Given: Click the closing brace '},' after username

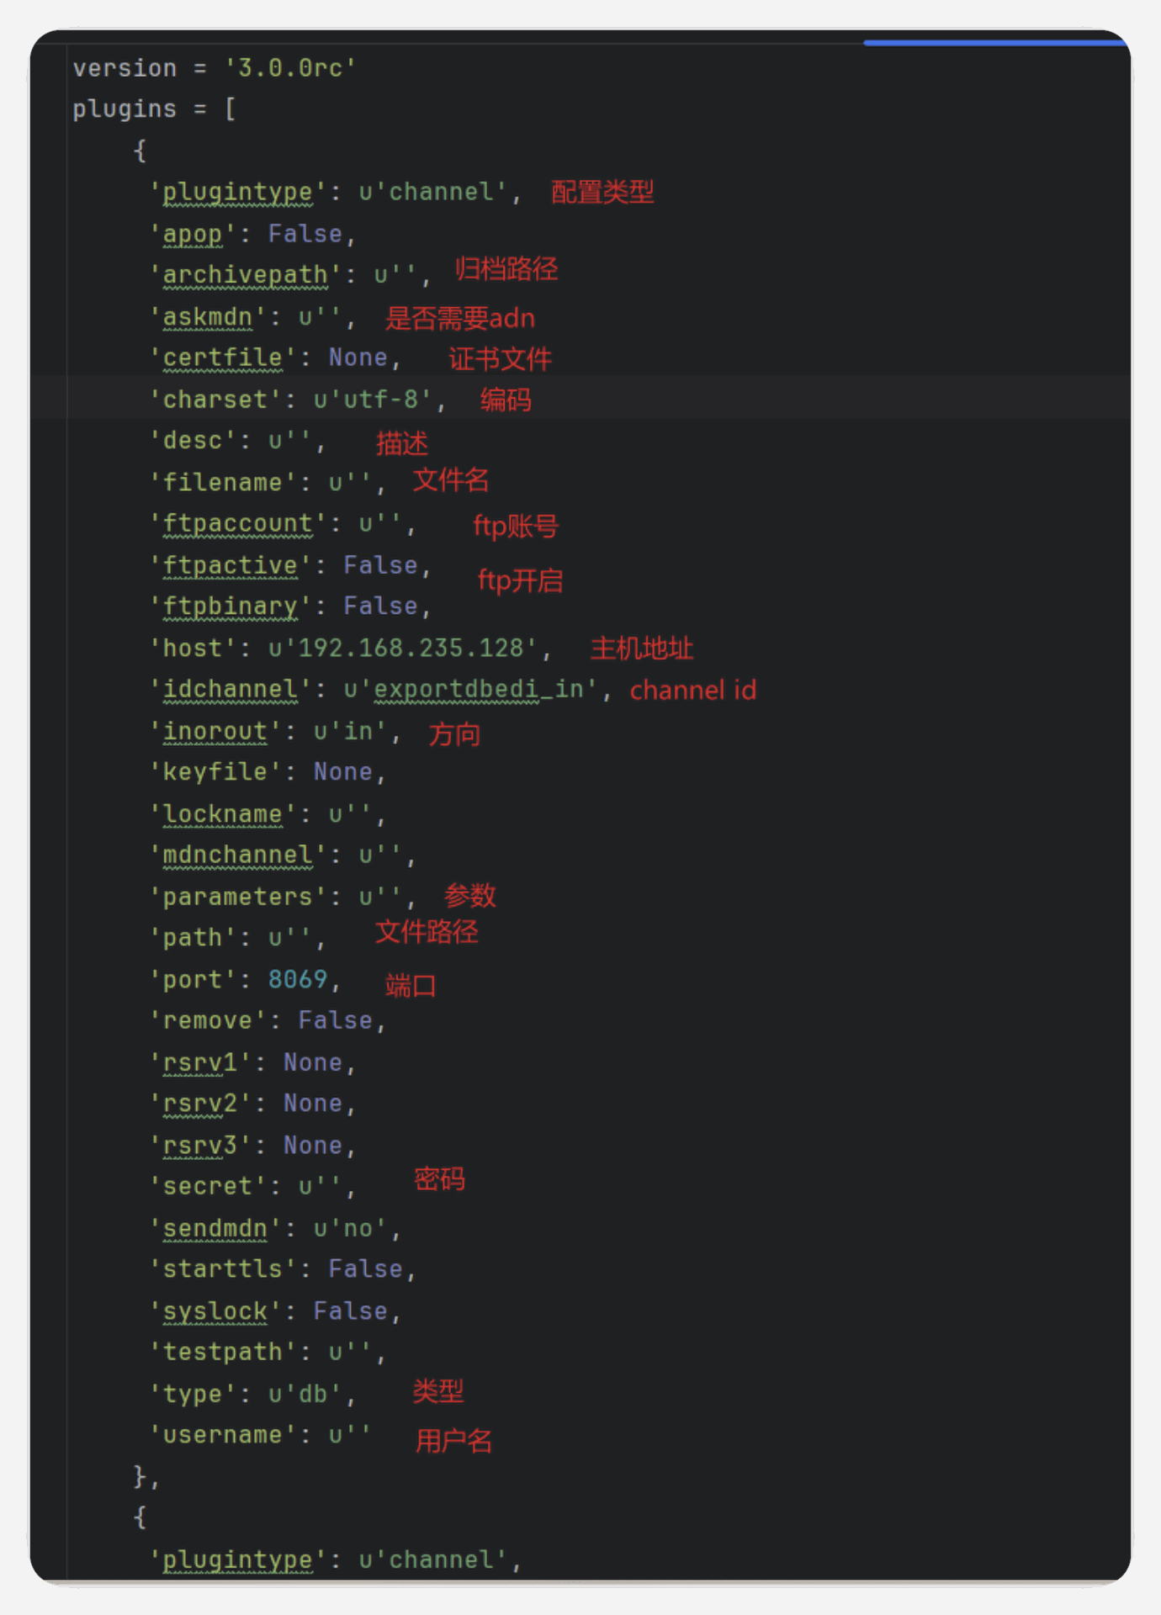Looking at the screenshot, I should pos(145,1477).
